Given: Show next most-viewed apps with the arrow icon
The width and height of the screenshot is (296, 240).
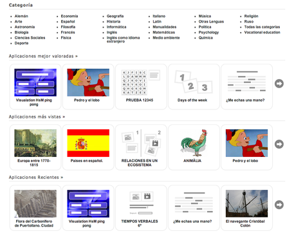Looking at the screenshot, I should coord(279,144).
